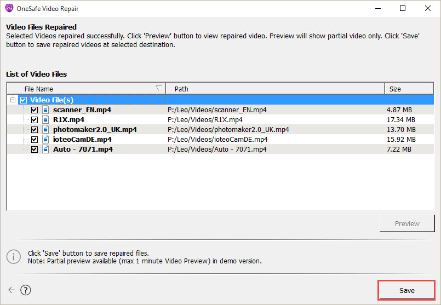Viewport: 441px width, 305px height.
Task: Click the back arrow icon
Action: pos(12,290)
